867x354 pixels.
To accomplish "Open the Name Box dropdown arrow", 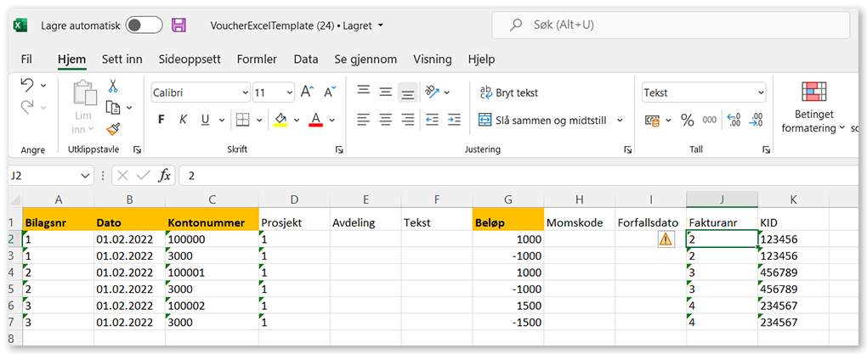I will (x=85, y=176).
